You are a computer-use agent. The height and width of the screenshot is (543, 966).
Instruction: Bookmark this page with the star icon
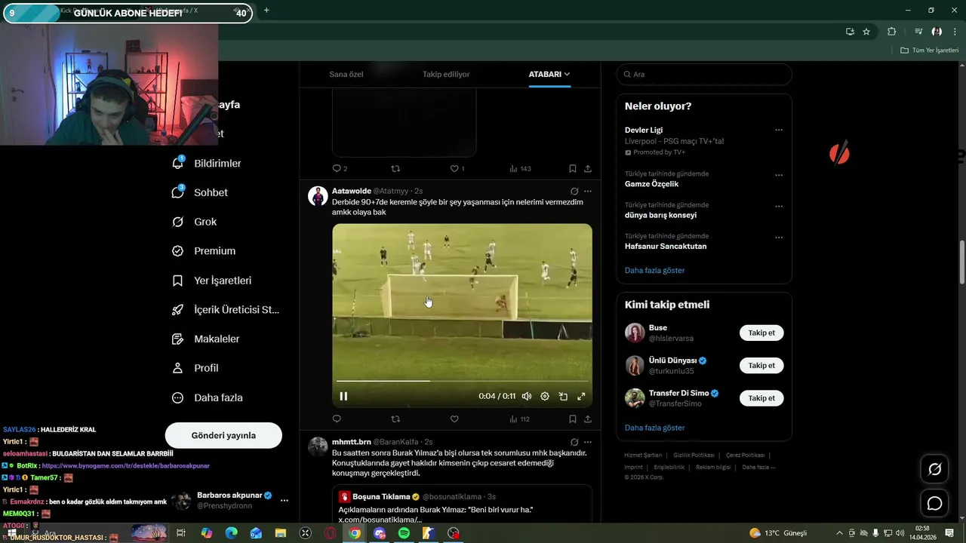pyautogui.click(x=866, y=32)
